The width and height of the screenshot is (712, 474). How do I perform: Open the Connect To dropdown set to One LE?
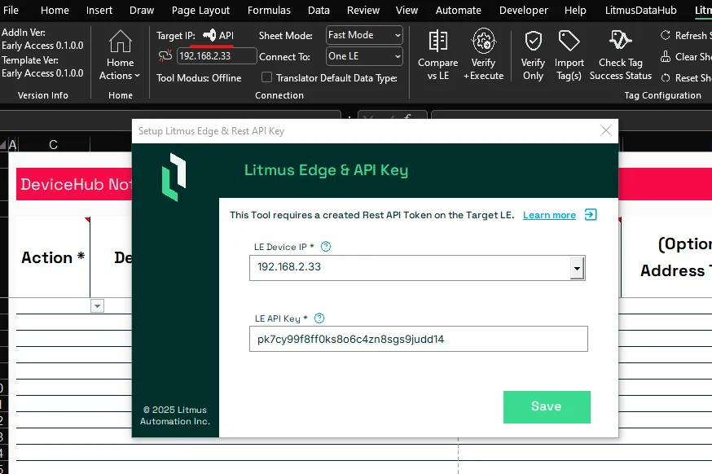tap(364, 56)
